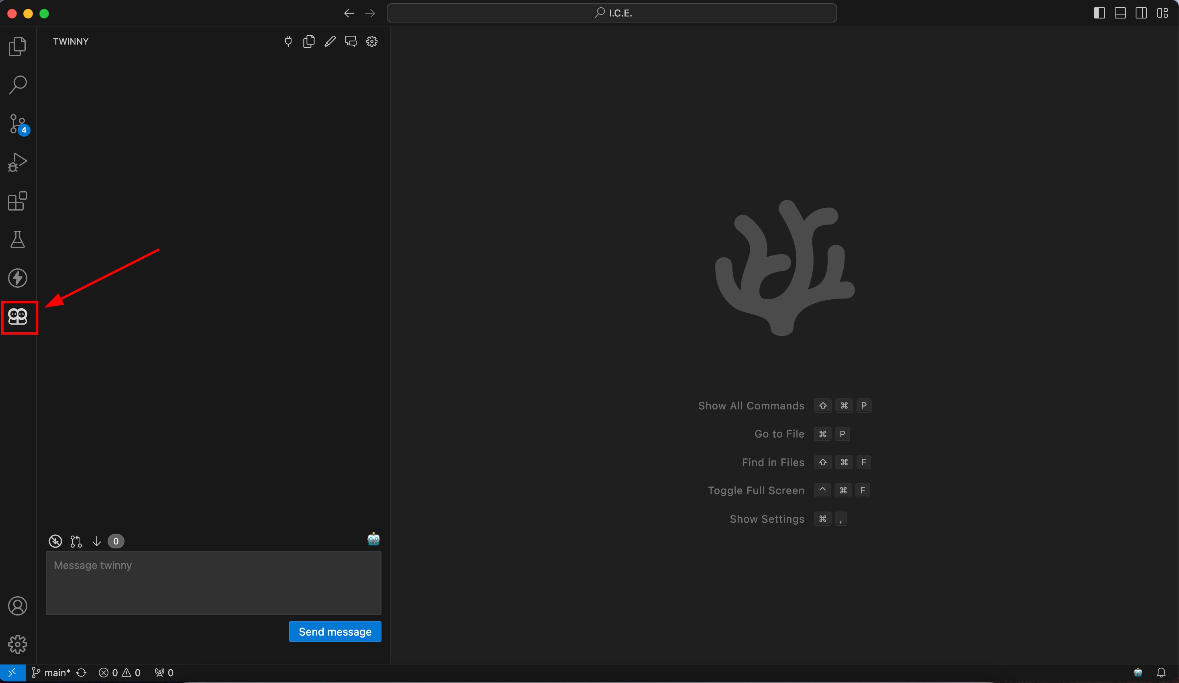Viewport: 1179px width, 683px height.
Task: Open twinny settings gear in panel header
Action: tap(372, 41)
